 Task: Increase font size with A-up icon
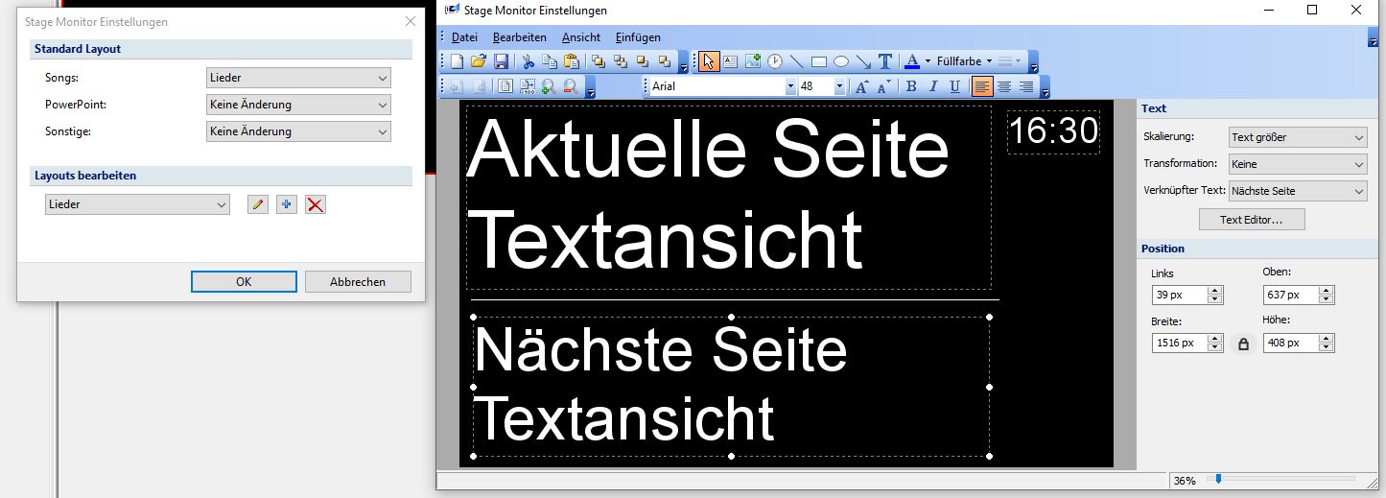861,86
